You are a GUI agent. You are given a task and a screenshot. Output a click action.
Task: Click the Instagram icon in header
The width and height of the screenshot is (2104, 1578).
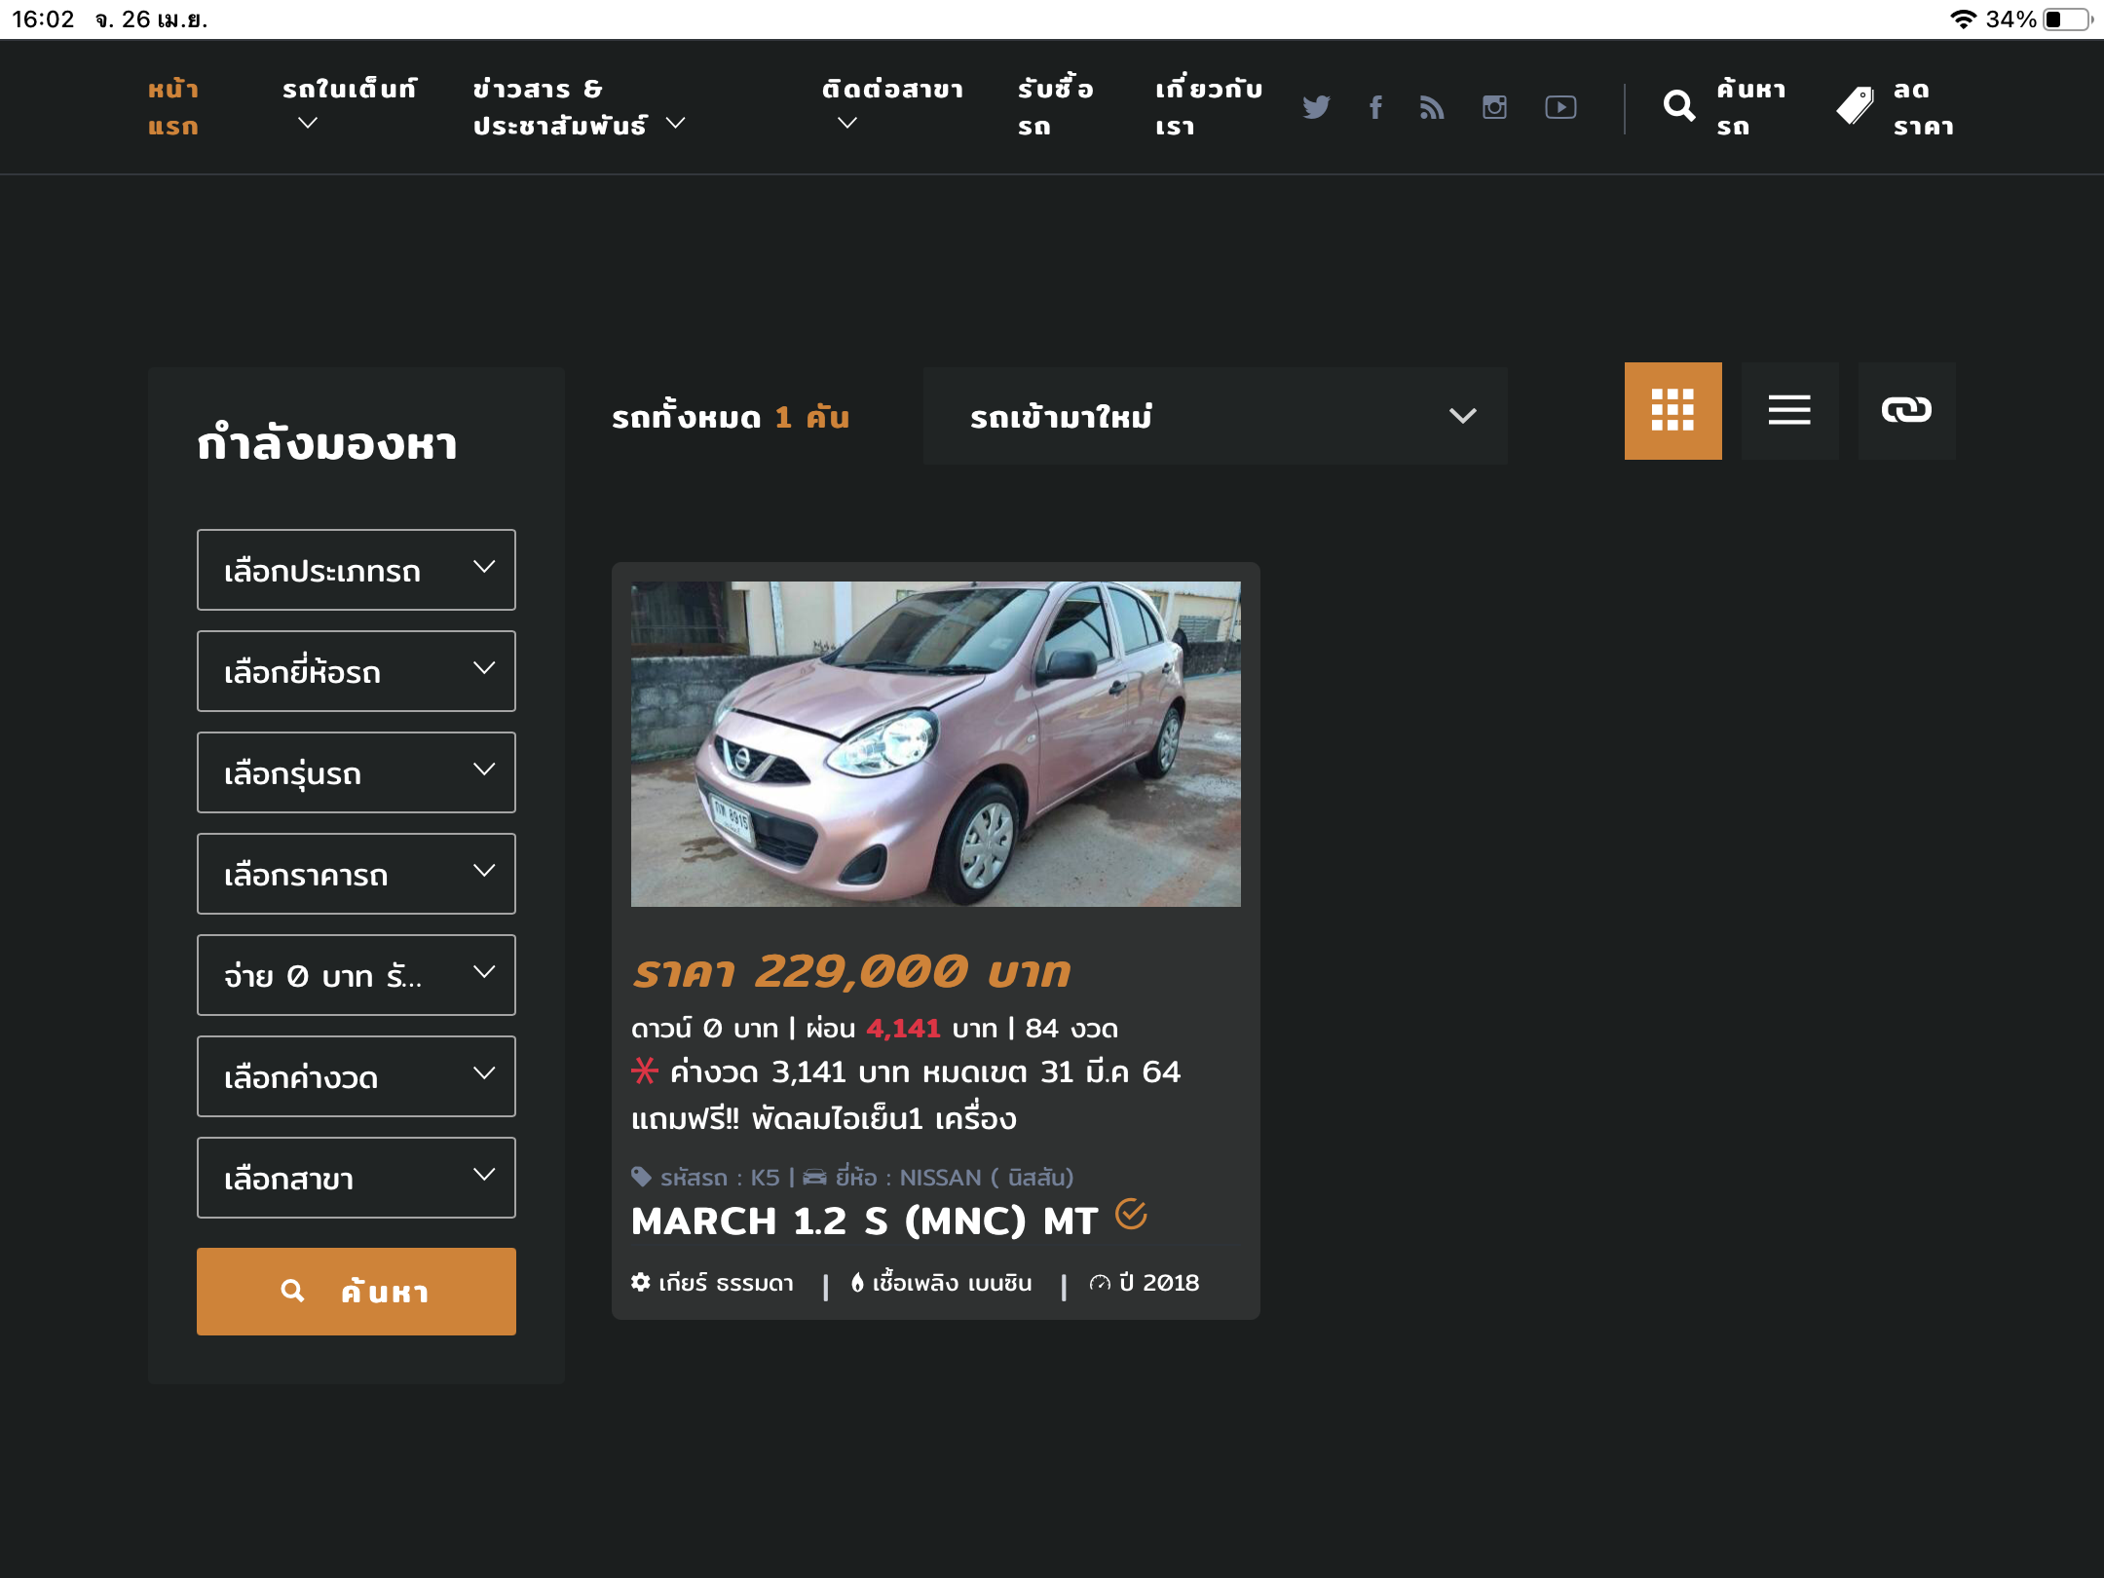(1494, 107)
